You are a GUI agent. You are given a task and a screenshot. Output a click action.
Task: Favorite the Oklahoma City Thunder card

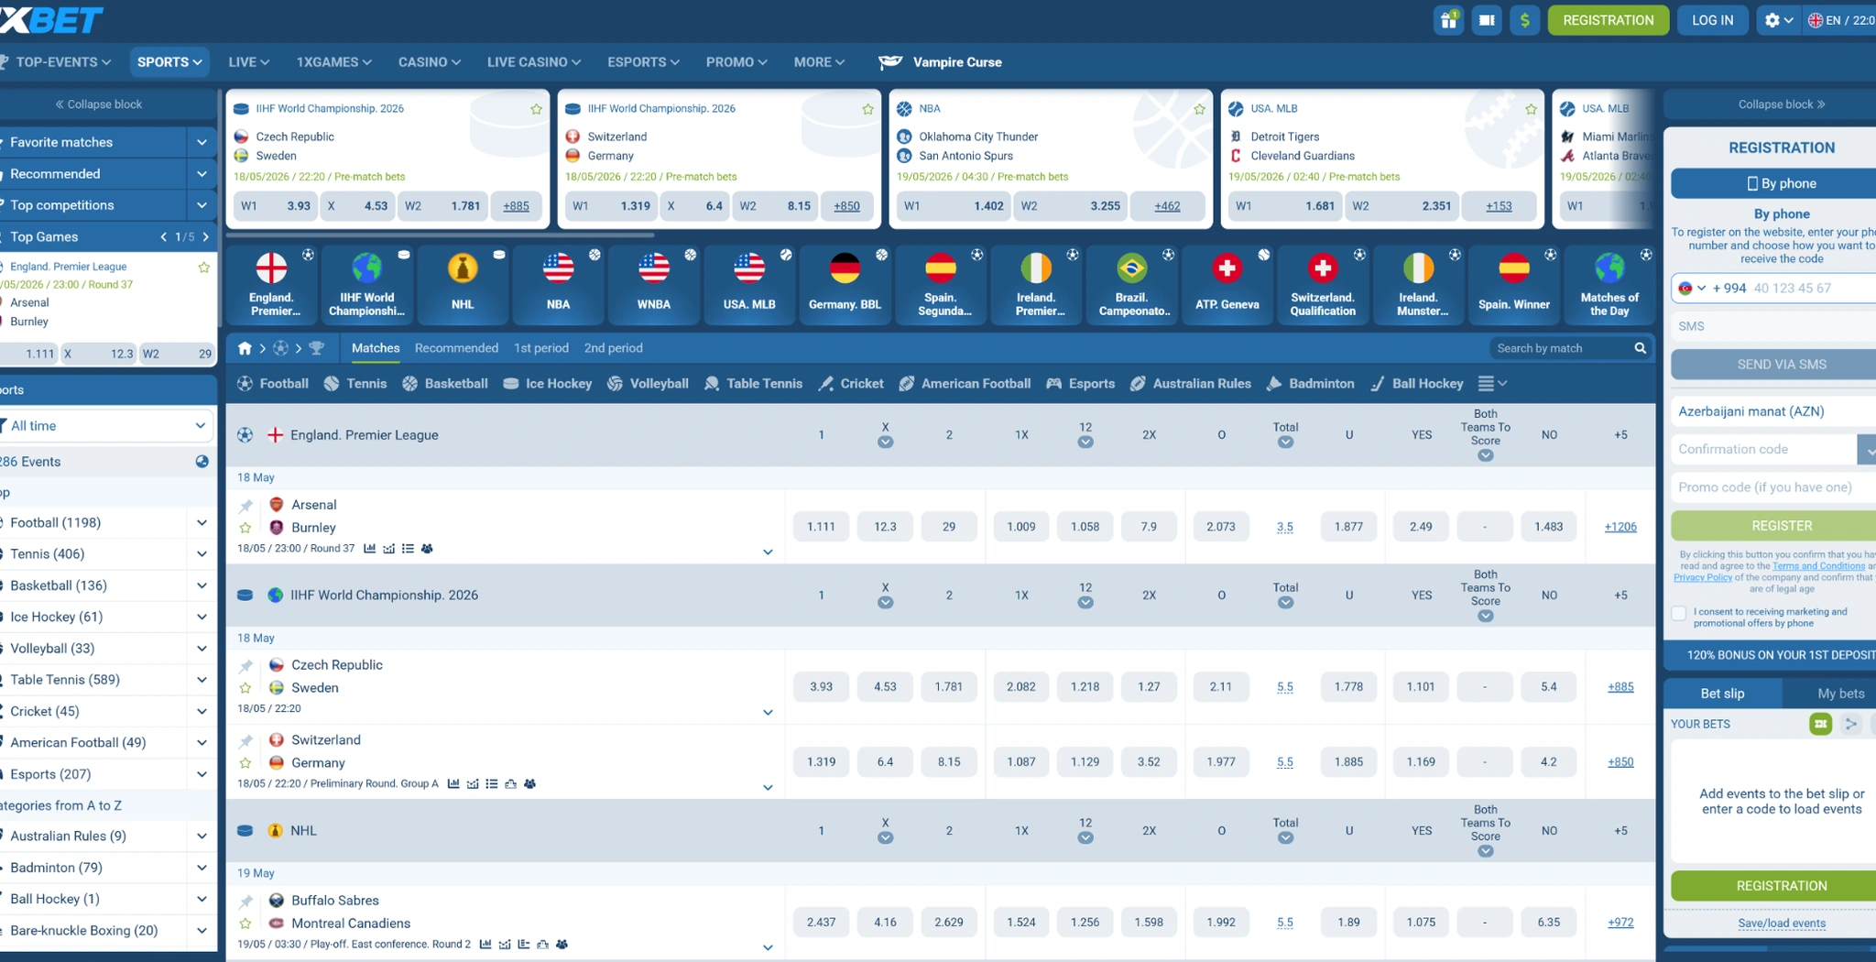1199,109
